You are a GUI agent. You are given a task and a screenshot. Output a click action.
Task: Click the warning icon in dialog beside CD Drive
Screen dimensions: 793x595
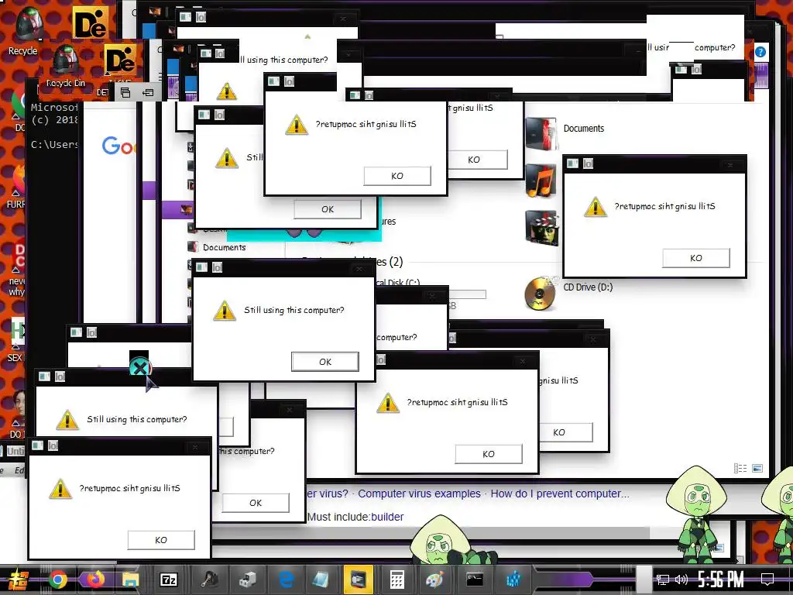(x=596, y=206)
